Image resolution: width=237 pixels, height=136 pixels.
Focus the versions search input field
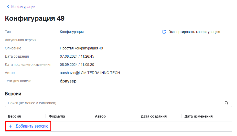pos(113,103)
